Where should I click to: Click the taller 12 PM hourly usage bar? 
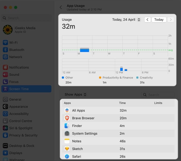coord(121,69)
